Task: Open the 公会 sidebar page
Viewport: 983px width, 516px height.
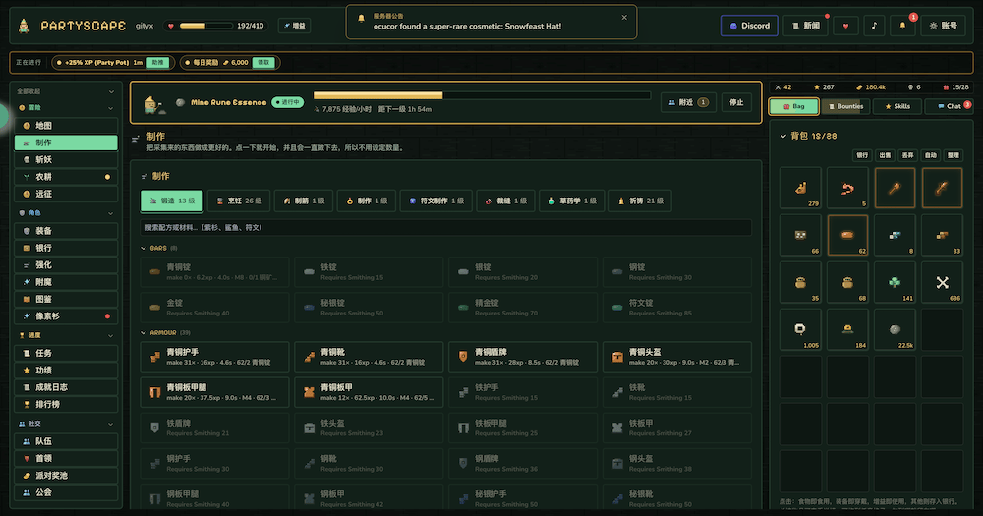Action: click(66, 492)
